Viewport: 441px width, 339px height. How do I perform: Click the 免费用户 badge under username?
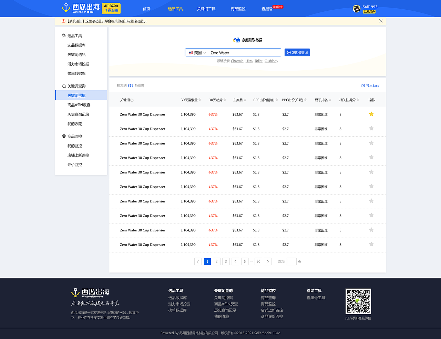click(369, 12)
